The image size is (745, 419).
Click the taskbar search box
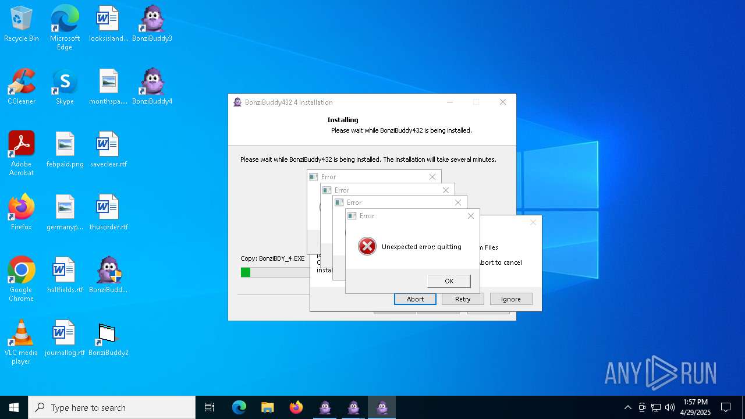pyautogui.click(x=112, y=407)
